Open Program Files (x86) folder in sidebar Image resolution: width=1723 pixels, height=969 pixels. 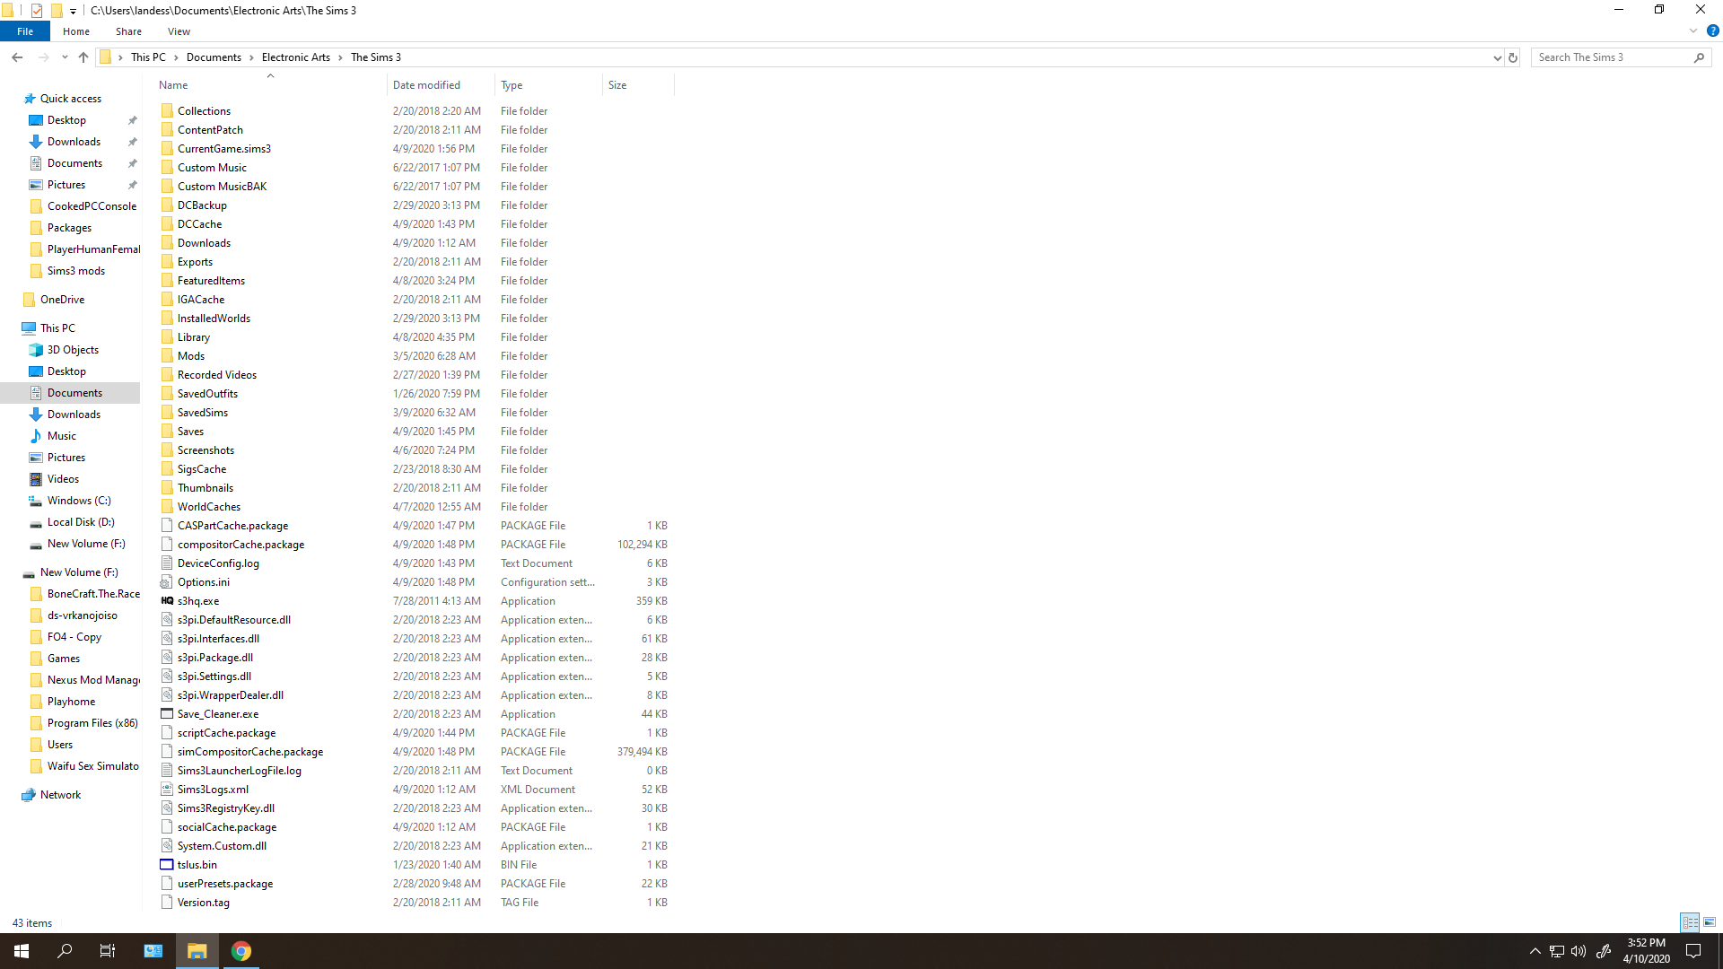(x=92, y=723)
